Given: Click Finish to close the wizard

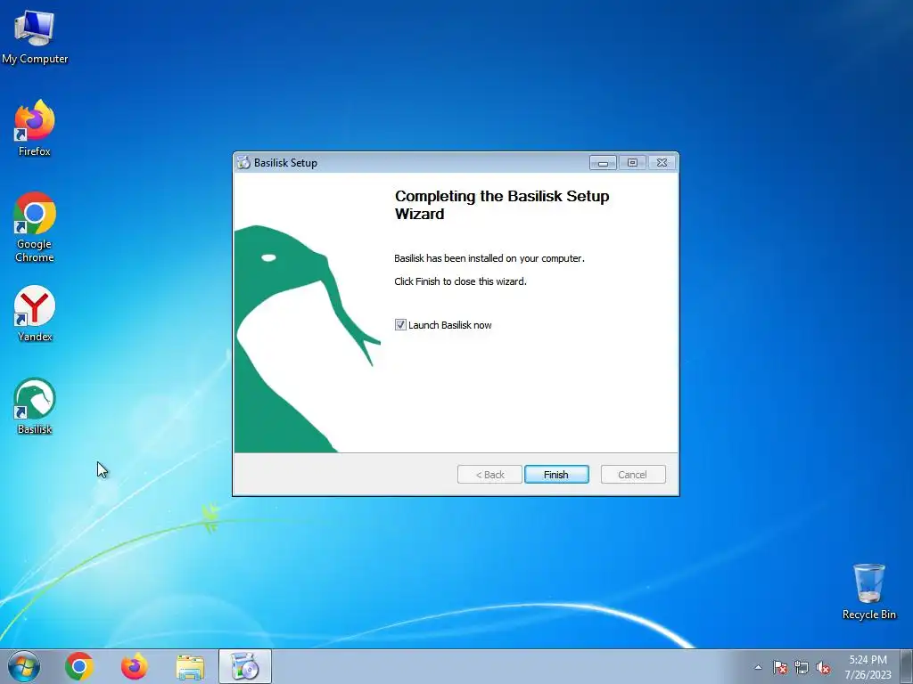Looking at the screenshot, I should tap(556, 475).
